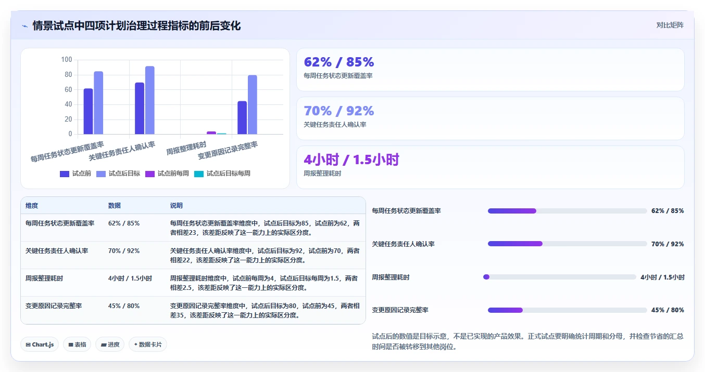Click table value 62% / 85%

124,223
